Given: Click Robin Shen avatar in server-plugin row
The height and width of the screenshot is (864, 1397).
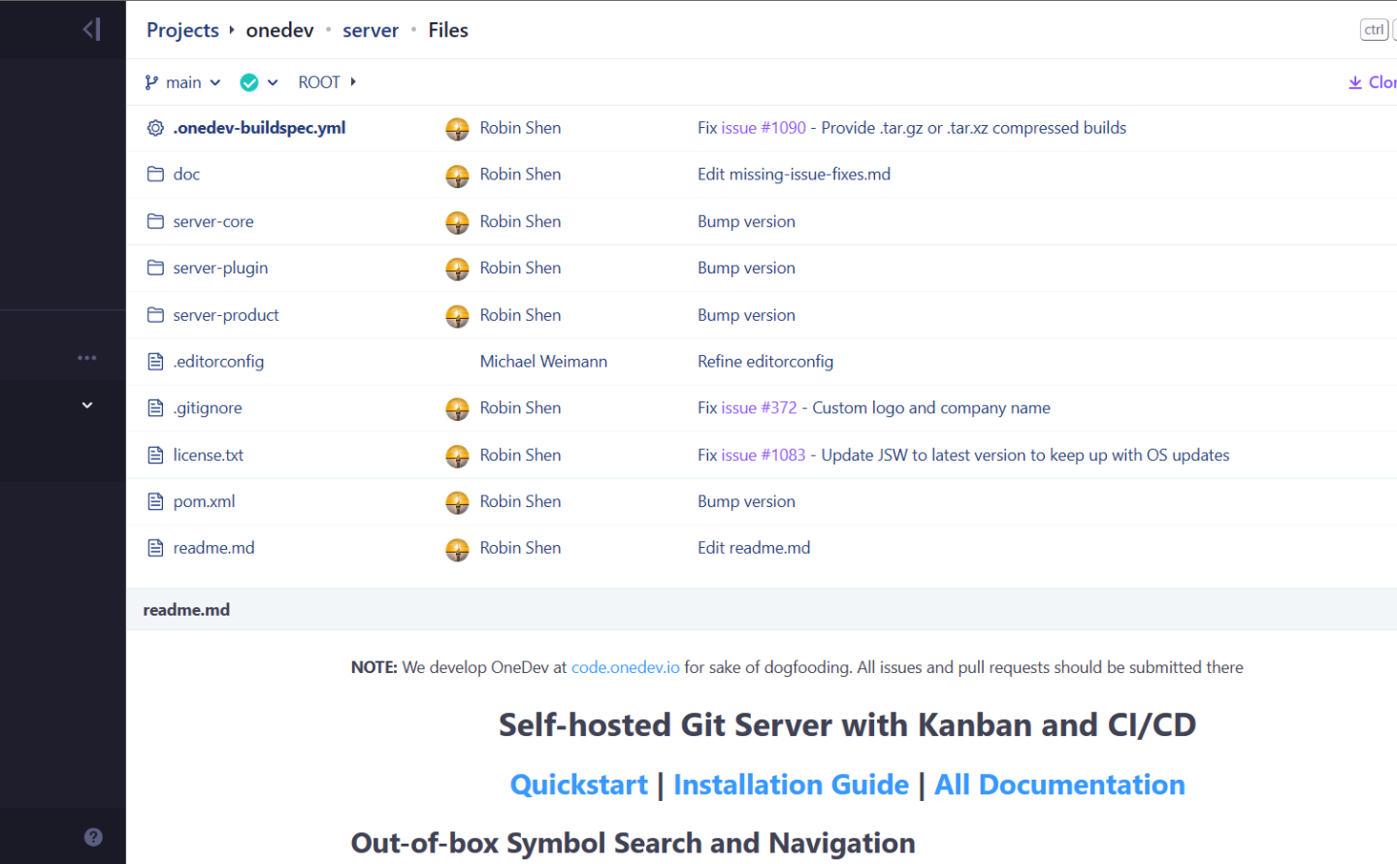Looking at the screenshot, I should click(x=457, y=269).
